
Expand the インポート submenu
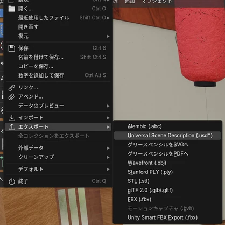click(58, 118)
